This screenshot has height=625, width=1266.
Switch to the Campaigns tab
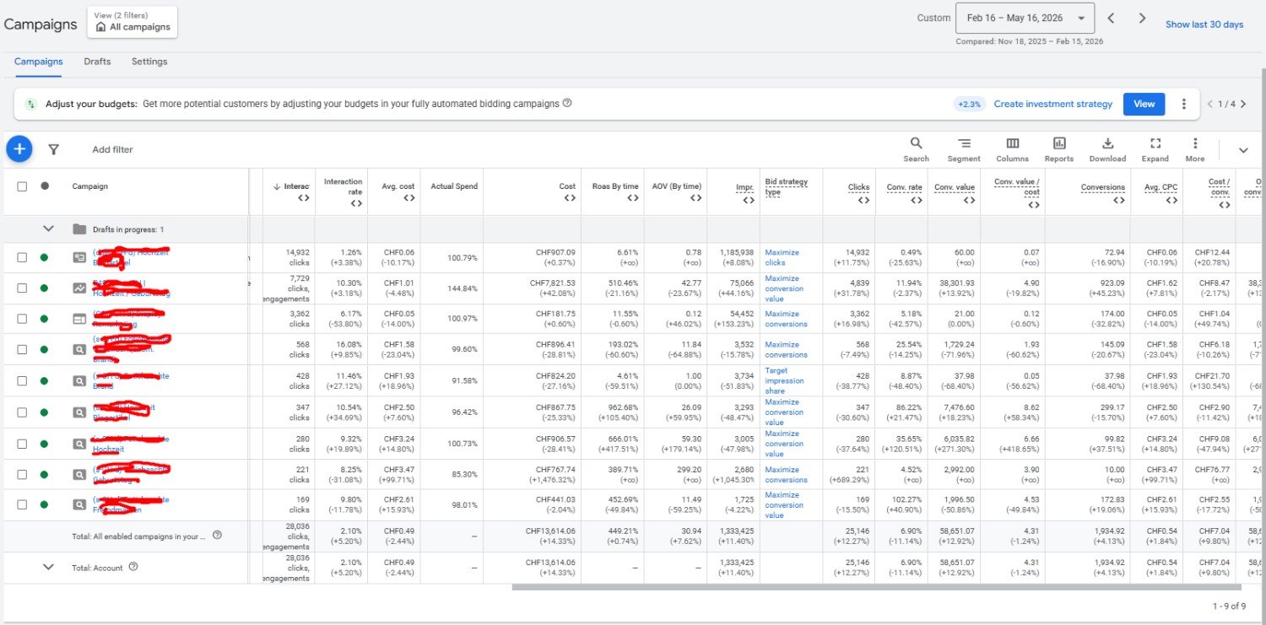click(38, 62)
